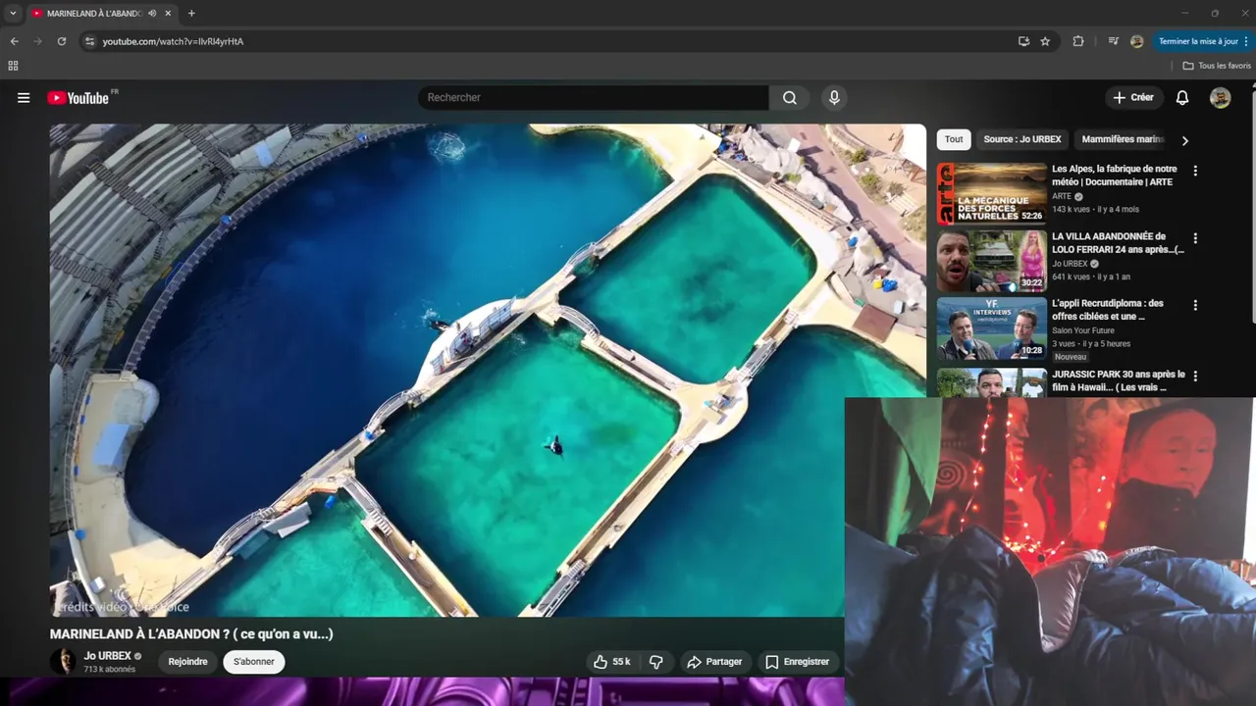Bookmark this page with star icon
Screen dimensions: 1256x706
[x=1045, y=41]
